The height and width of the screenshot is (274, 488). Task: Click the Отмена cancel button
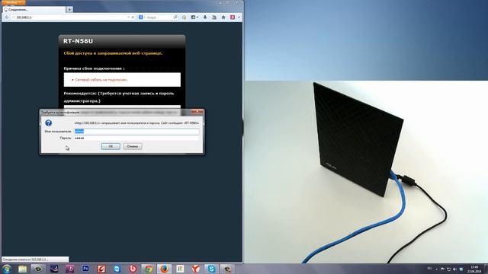pos(132,146)
